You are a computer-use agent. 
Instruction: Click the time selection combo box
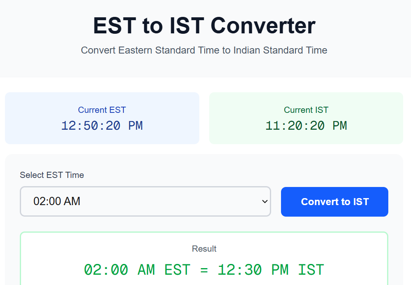tap(145, 201)
